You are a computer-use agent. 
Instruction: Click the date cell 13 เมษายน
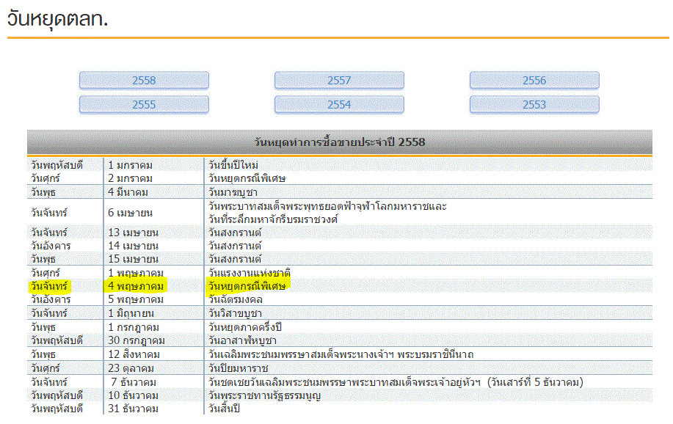coord(133,233)
